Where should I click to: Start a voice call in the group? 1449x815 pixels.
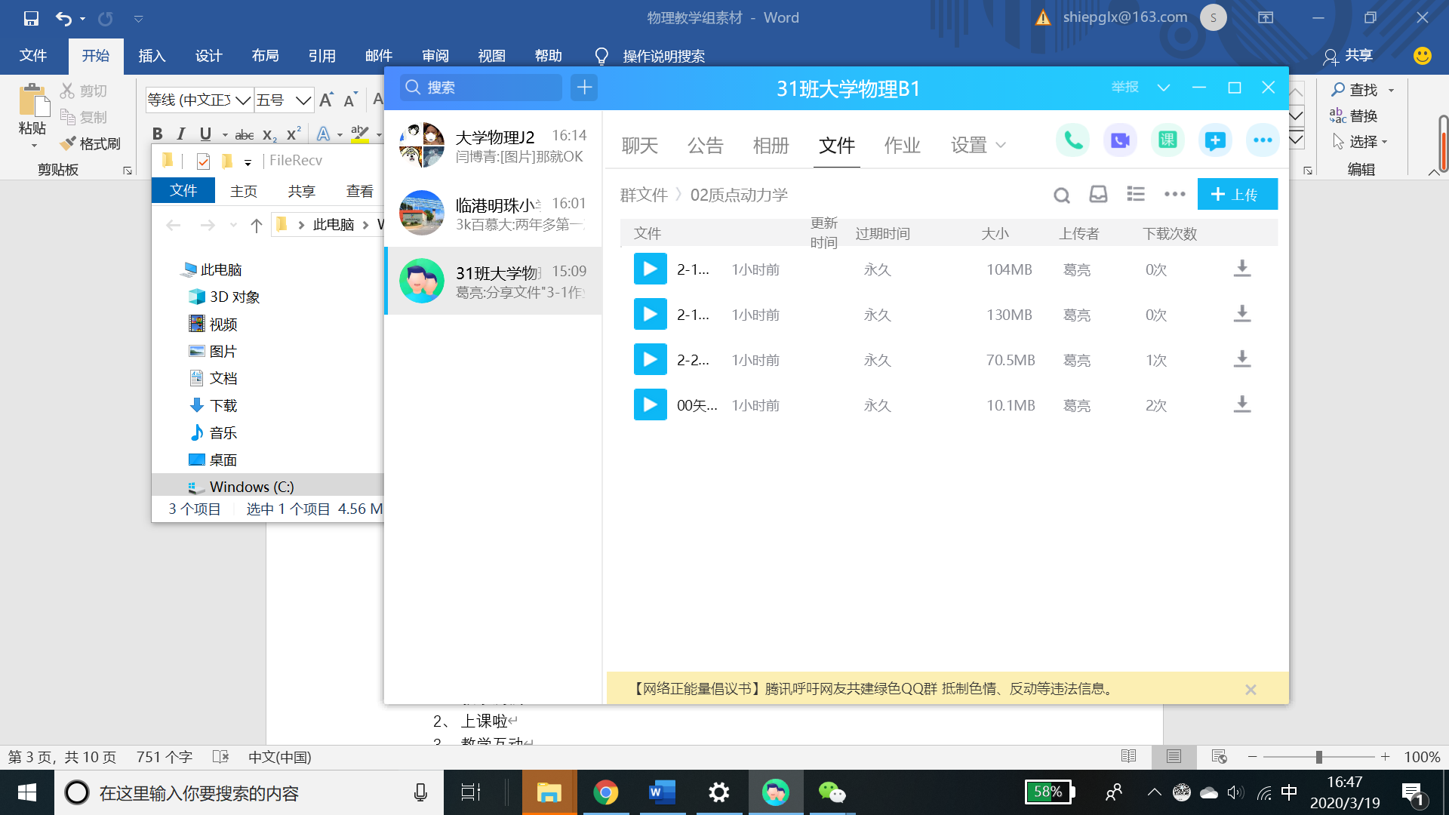pyautogui.click(x=1072, y=140)
